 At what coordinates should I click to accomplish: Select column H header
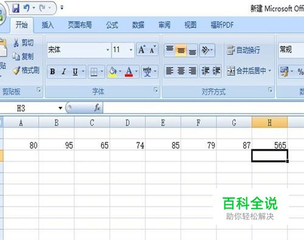pyautogui.click(x=269, y=123)
